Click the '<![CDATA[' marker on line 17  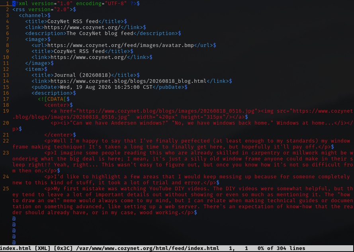click(x=52, y=99)
